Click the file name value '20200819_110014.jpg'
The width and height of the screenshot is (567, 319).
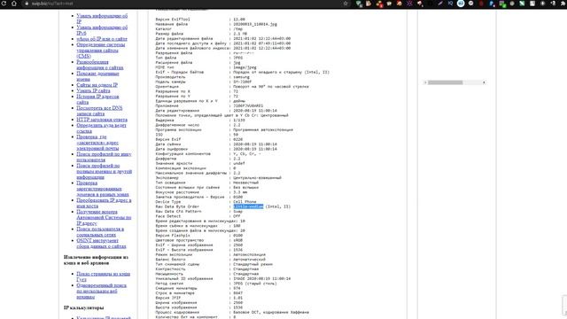255,24
